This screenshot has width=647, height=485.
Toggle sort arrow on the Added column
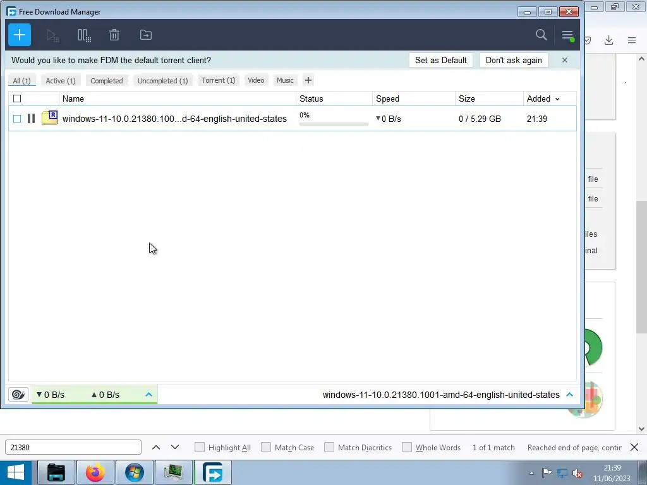coord(557,99)
